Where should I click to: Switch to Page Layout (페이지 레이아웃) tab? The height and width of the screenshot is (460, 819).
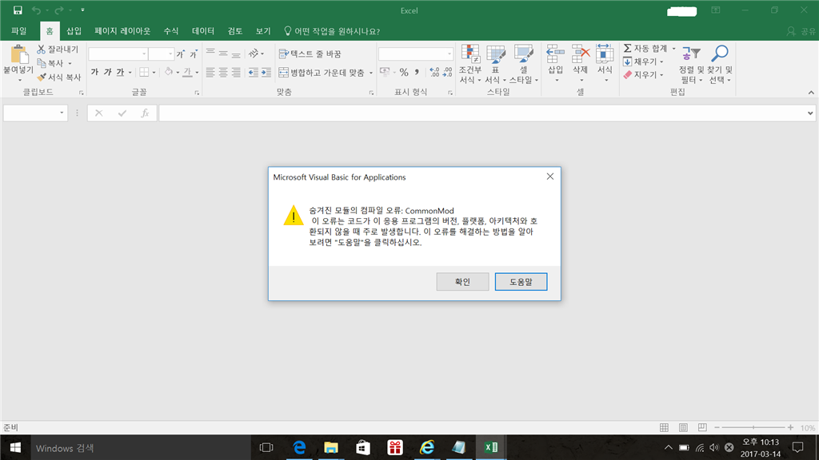click(122, 31)
